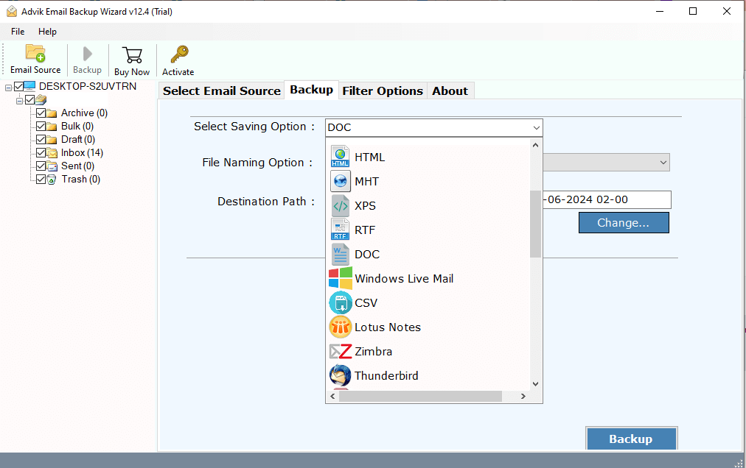Switch to the About tab
The image size is (746, 468).
(450, 91)
